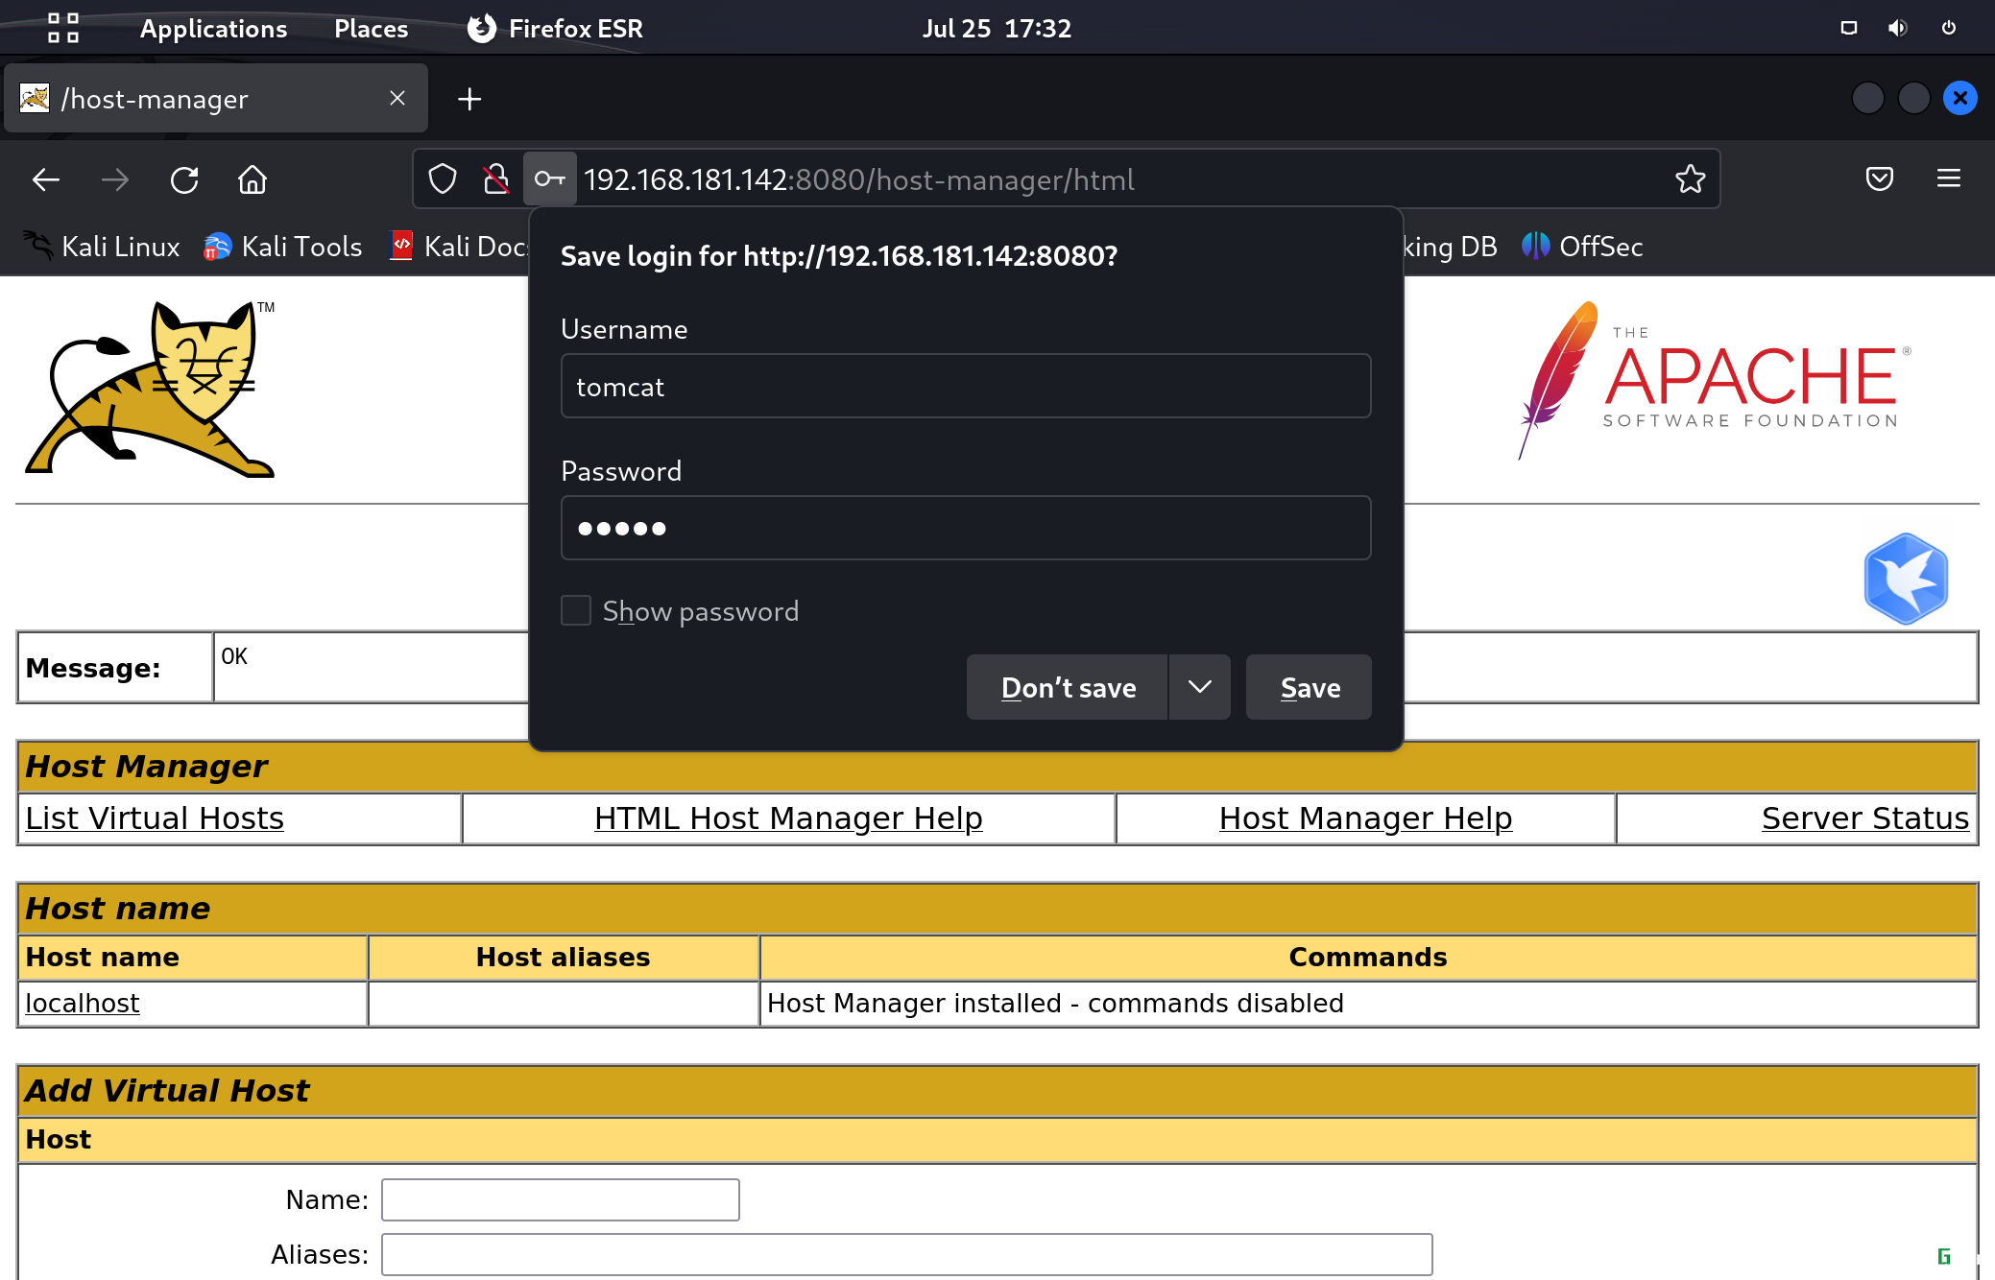Open the Firefox hamburger menu
1995x1280 pixels.
(x=1949, y=179)
